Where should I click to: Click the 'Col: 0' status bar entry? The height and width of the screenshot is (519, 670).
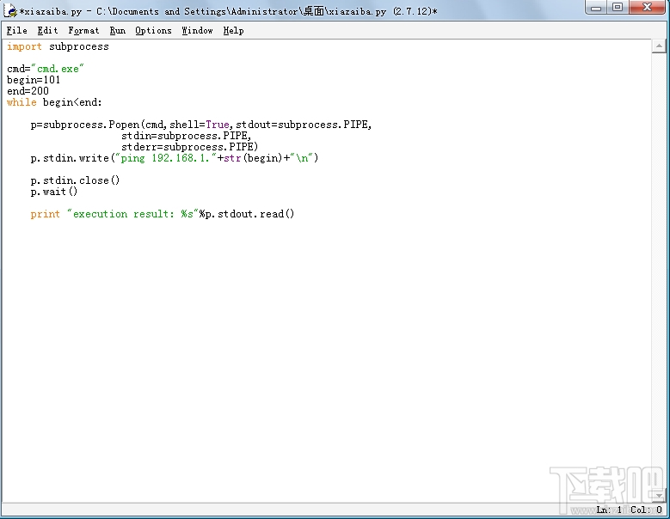point(646,510)
